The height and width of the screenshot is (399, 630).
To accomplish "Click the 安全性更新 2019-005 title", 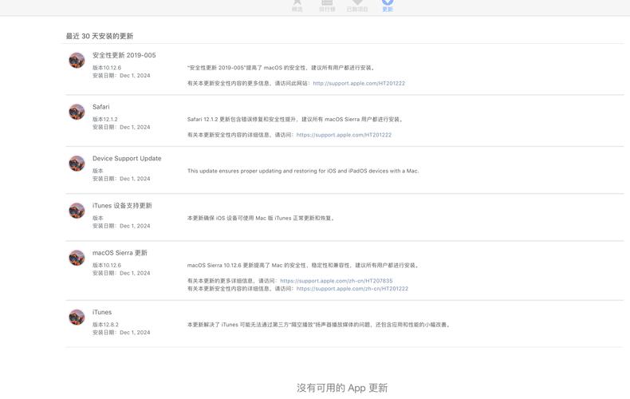I will (124, 55).
